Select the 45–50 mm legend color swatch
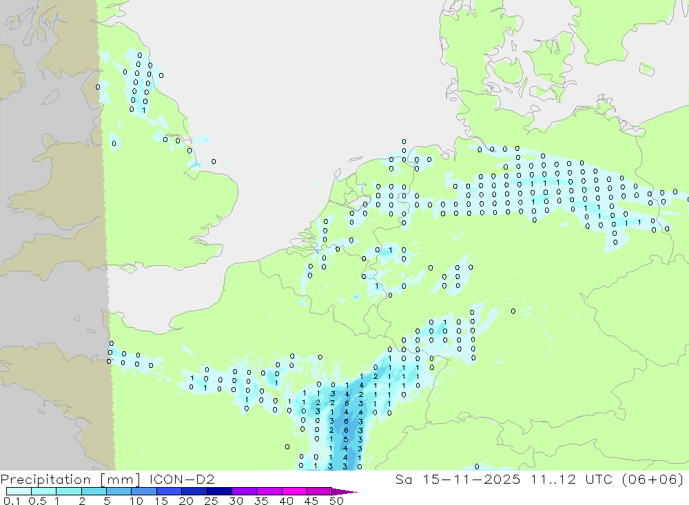 pyautogui.click(x=320, y=491)
